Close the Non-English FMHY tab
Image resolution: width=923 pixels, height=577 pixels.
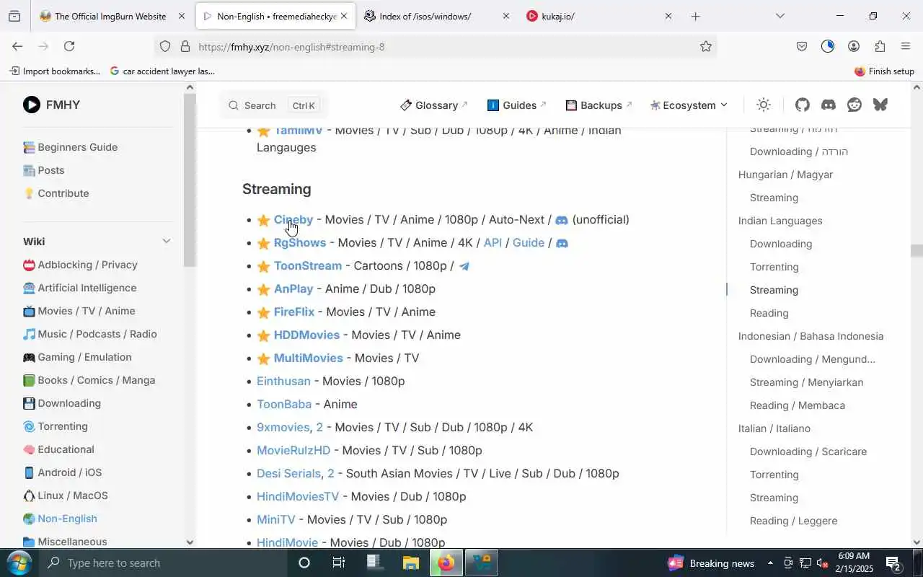344,16
